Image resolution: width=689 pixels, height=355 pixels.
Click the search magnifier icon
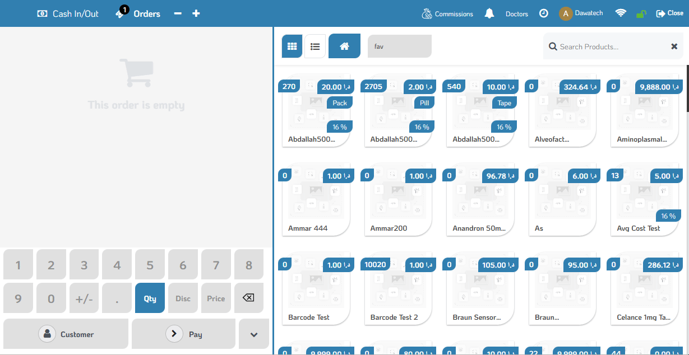click(553, 46)
